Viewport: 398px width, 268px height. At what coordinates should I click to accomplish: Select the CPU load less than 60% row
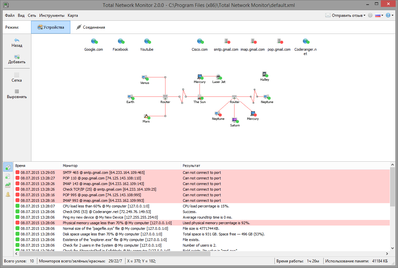(x=202, y=206)
